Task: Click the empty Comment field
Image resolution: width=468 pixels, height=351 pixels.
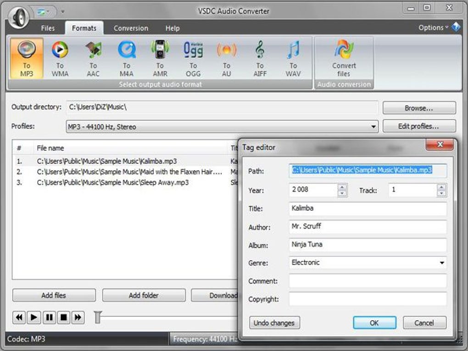Action: (x=368, y=281)
